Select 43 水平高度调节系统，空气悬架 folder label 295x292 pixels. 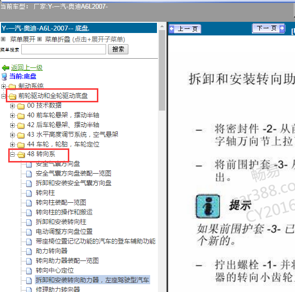(x=73, y=135)
